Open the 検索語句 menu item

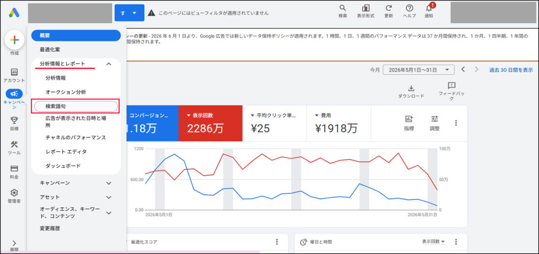click(x=76, y=107)
